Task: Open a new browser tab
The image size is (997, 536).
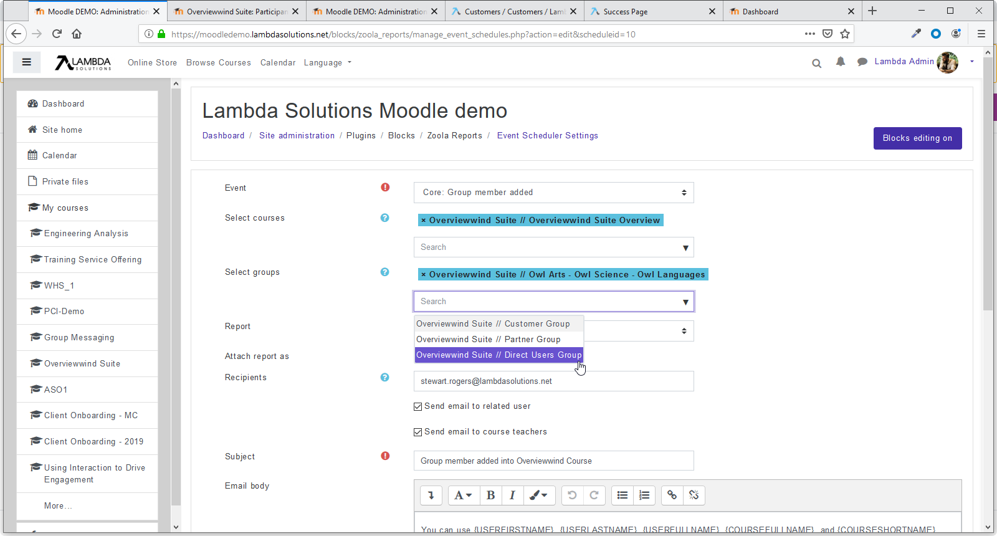Action: point(872,11)
